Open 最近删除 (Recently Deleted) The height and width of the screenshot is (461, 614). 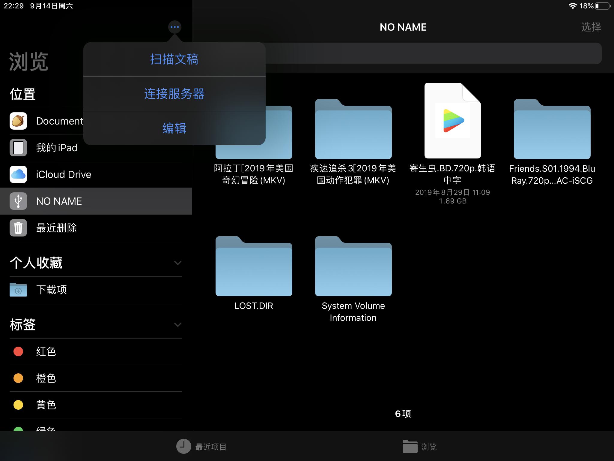(x=56, y=228)
